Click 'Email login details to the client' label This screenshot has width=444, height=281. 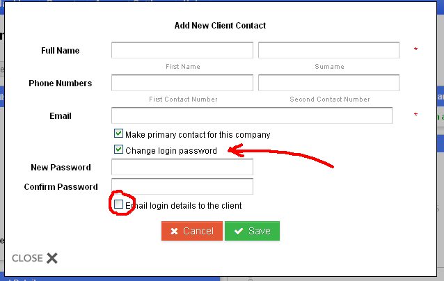(184, 206)
